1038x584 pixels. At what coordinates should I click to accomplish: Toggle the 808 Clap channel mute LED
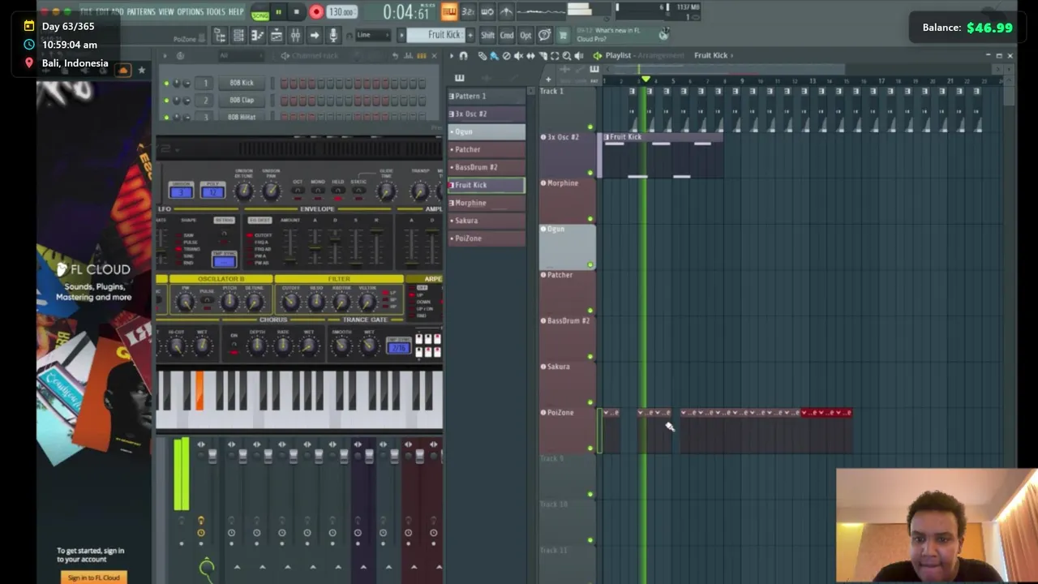click(166, 100)
